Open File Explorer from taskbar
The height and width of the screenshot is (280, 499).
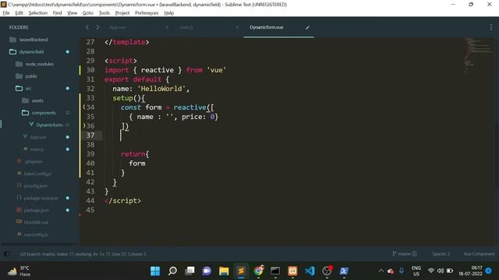point(224,271)
